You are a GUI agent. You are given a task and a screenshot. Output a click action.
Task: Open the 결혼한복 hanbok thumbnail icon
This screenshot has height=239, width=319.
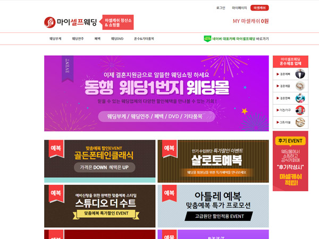[300, 98]
